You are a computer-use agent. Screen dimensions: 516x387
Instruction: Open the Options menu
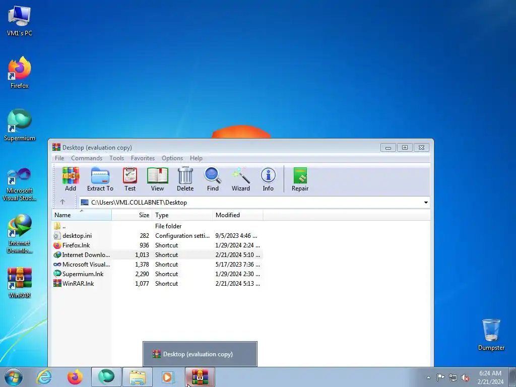point(172,158)
